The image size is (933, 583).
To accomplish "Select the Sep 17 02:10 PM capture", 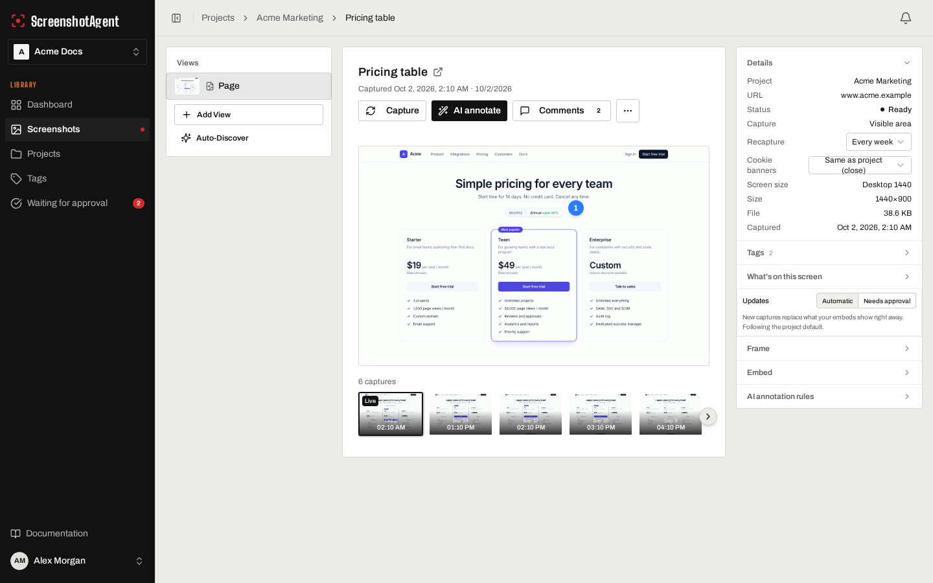I will 531,414.
